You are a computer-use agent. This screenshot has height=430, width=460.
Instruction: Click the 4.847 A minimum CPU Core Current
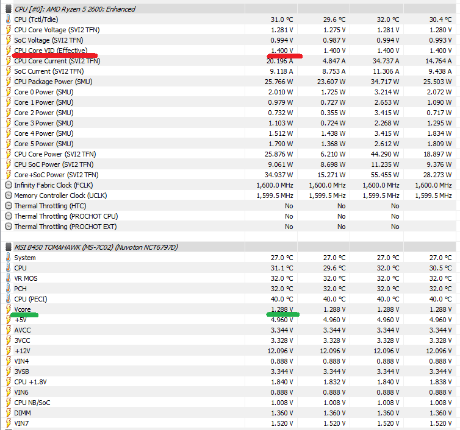[x=334, y=61]
